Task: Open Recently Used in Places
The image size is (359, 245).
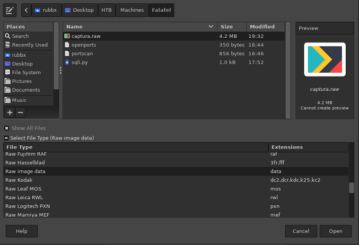Action: 29,45
